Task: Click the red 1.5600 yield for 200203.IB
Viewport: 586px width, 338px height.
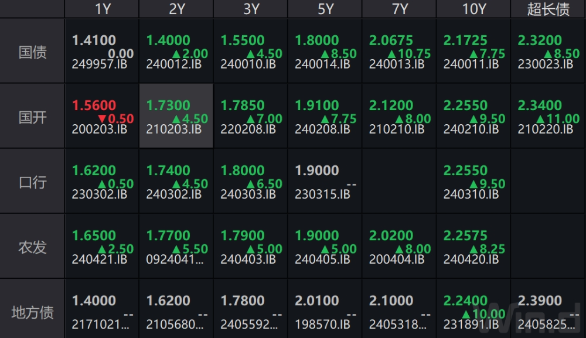Action: [x=94, y=105]
